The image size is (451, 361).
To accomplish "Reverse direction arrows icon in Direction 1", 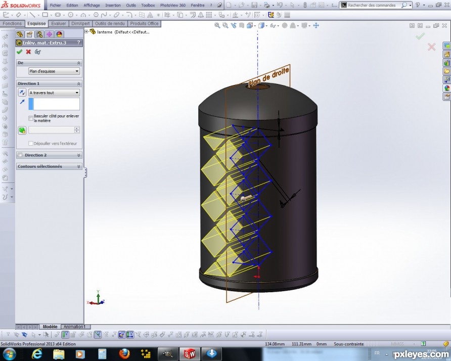I will [22, 93].
